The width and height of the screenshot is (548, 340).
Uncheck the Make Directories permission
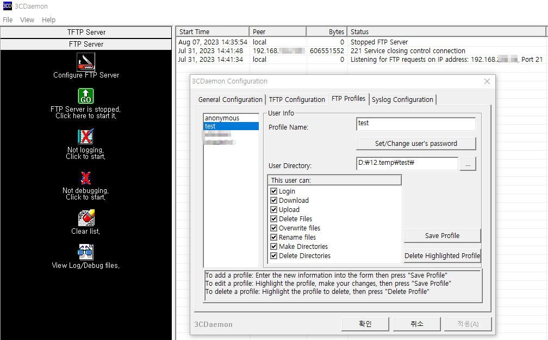273,247
